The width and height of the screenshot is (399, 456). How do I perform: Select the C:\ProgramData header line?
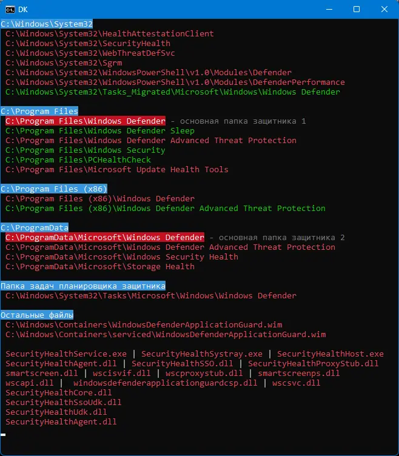[x=35, y=227]
